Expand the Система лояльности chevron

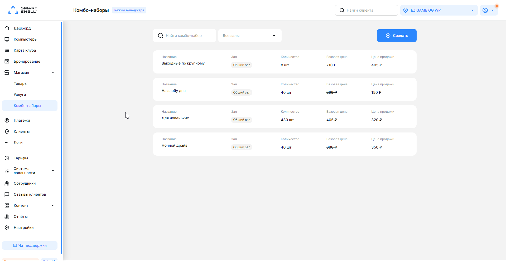53,171
